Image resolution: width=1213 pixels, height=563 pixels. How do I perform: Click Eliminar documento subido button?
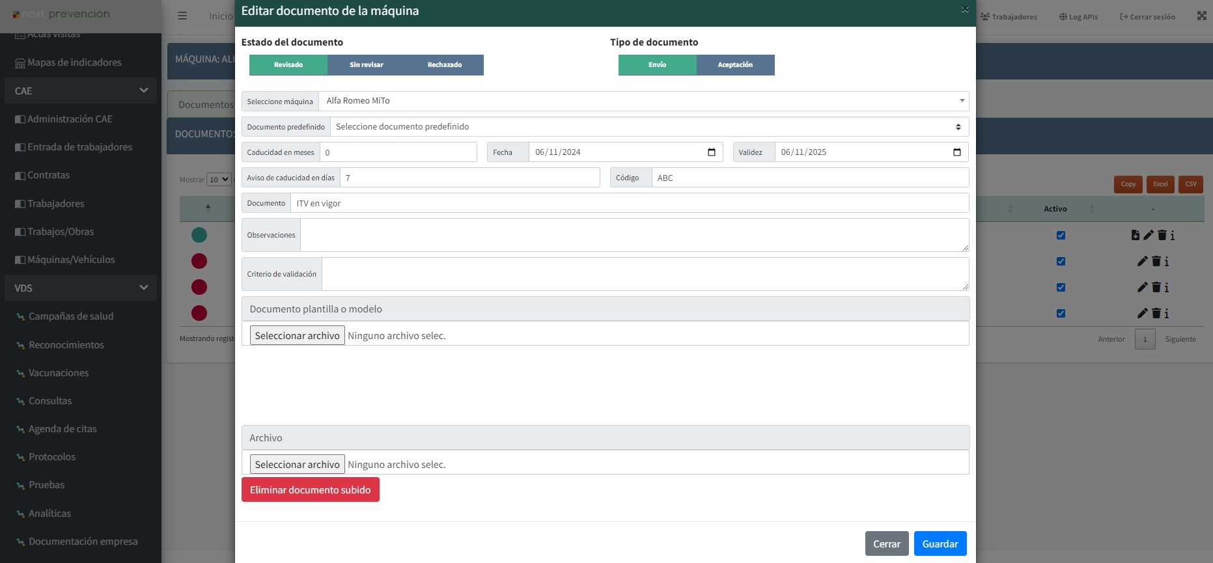pyautogui.click(x=311, y=489)
